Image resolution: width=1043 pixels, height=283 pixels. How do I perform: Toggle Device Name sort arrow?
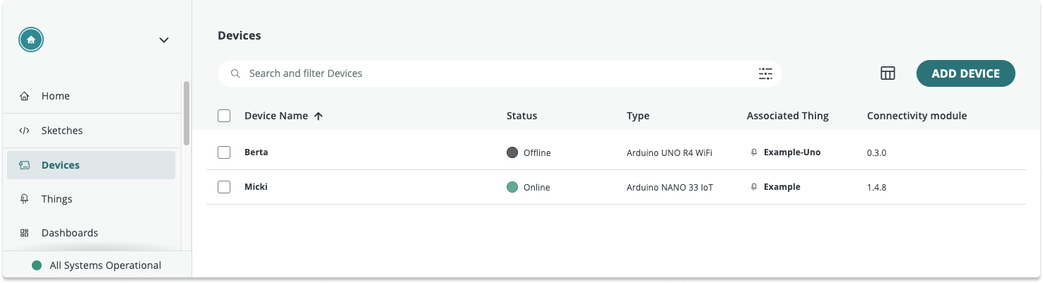click(x=318, y=116)
